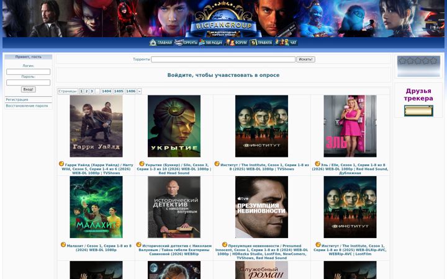
Task: Click coin icon beside Исторический детектив title
Action: [139, 244]
